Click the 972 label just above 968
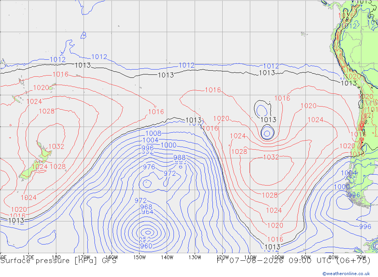Image resolution: width=378 pixels, height=277 pixels. point(141,201)
